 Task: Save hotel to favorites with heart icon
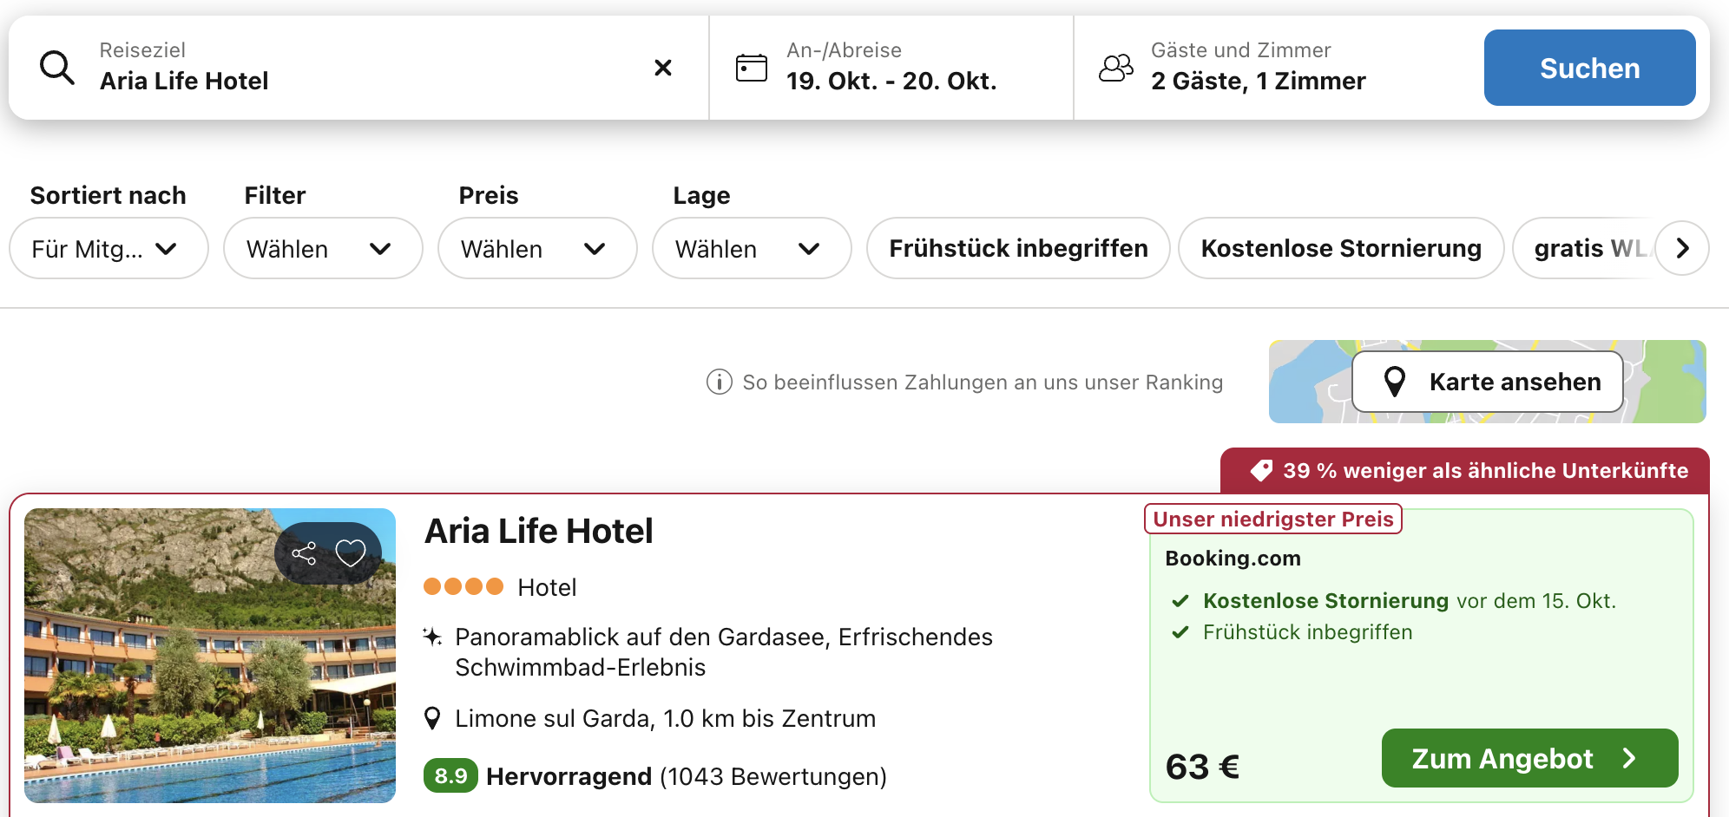click(x=351, y=553)
